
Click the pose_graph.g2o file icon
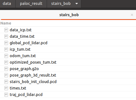tap(6, 69)
